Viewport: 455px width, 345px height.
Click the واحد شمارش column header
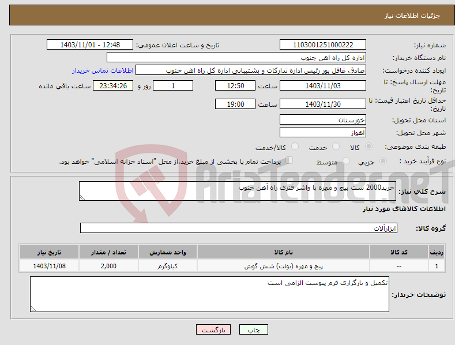click(x=168, y=252)
